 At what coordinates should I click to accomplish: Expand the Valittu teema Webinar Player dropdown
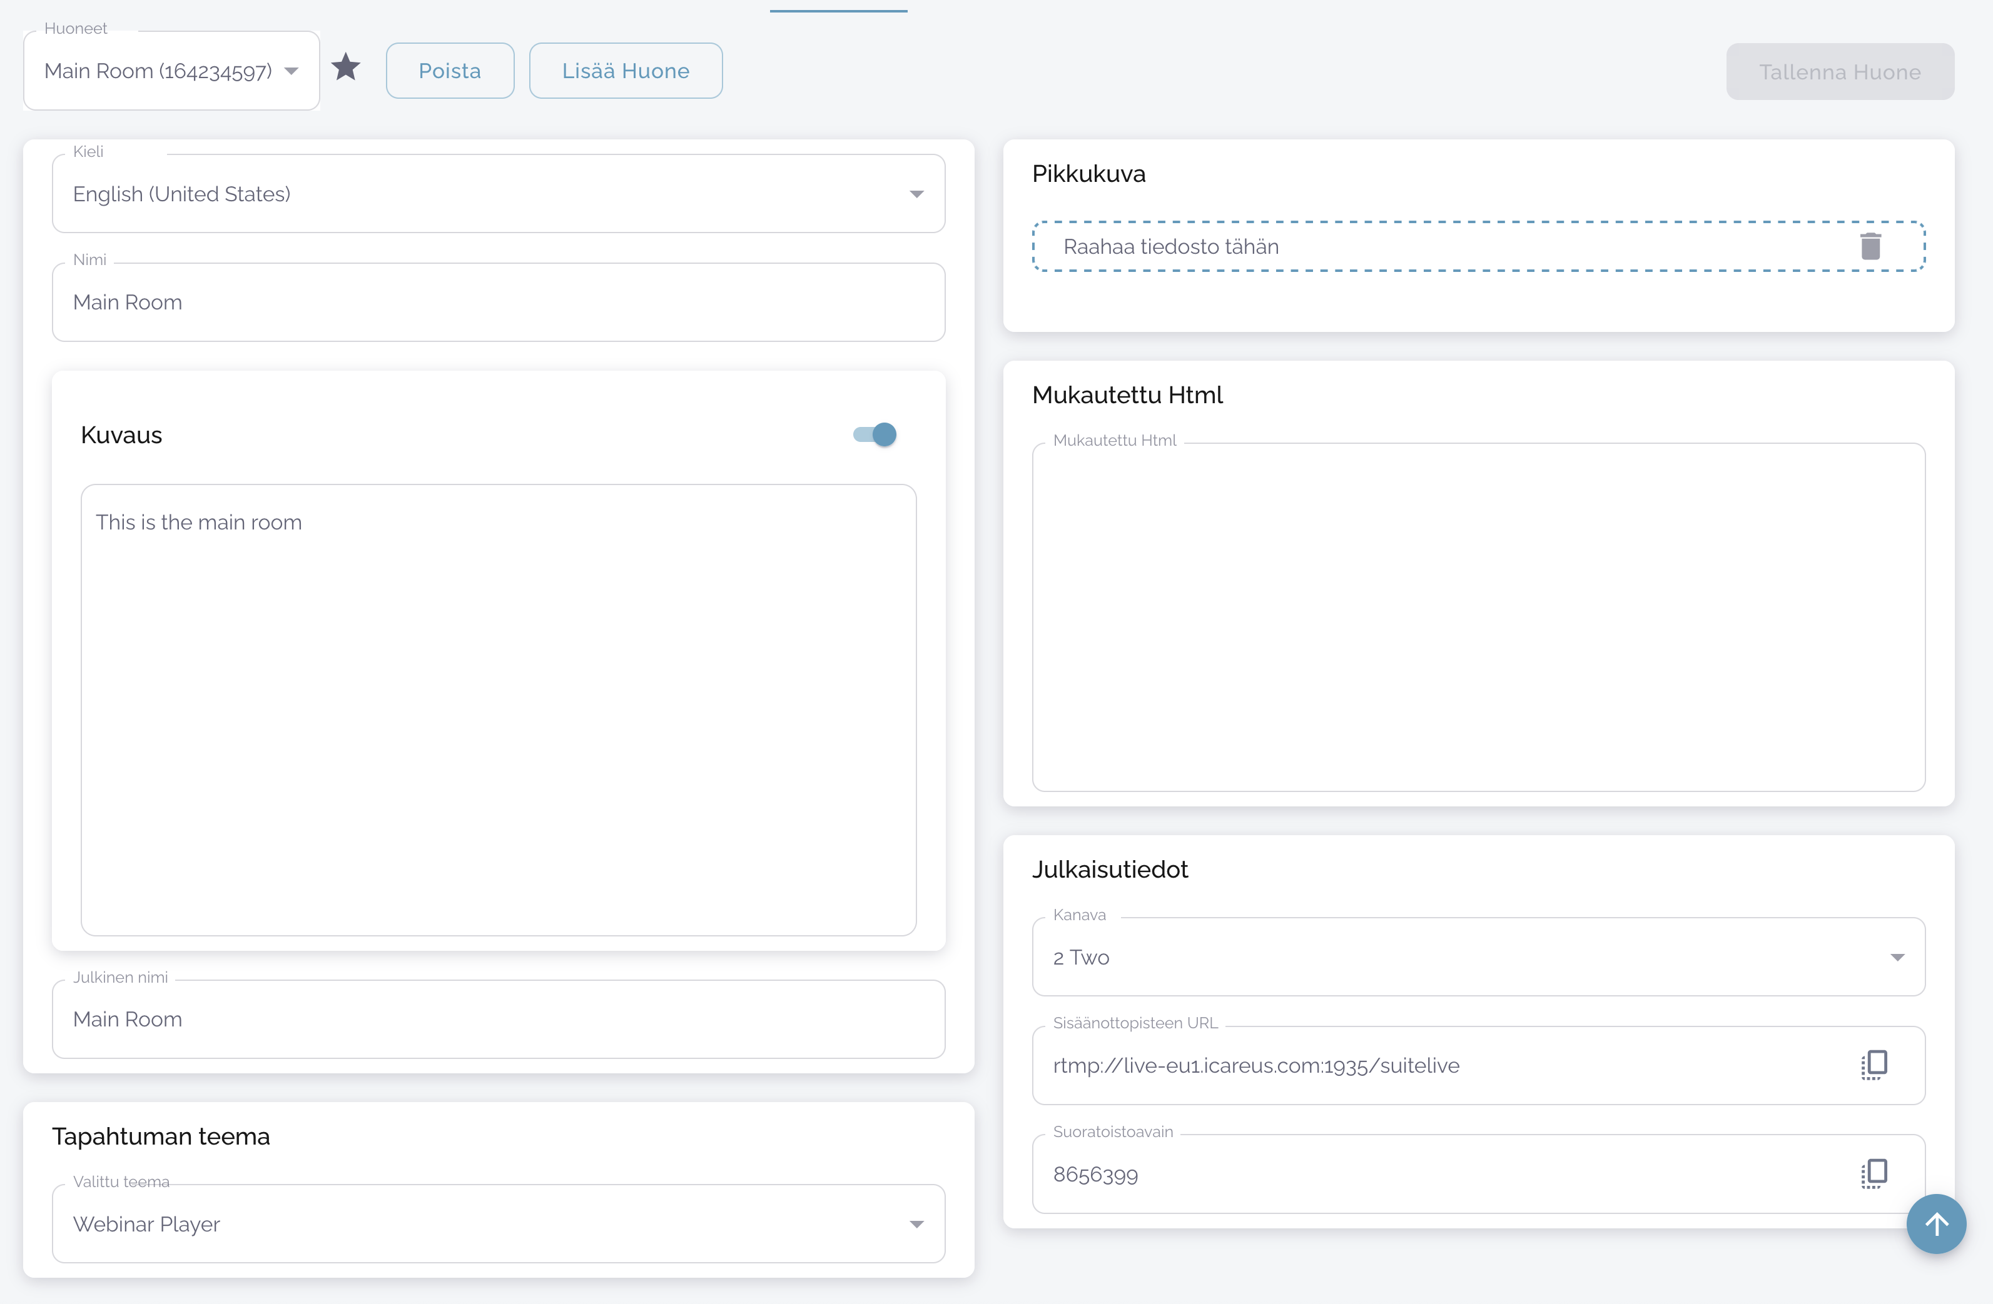click(x=498, y=1223)
